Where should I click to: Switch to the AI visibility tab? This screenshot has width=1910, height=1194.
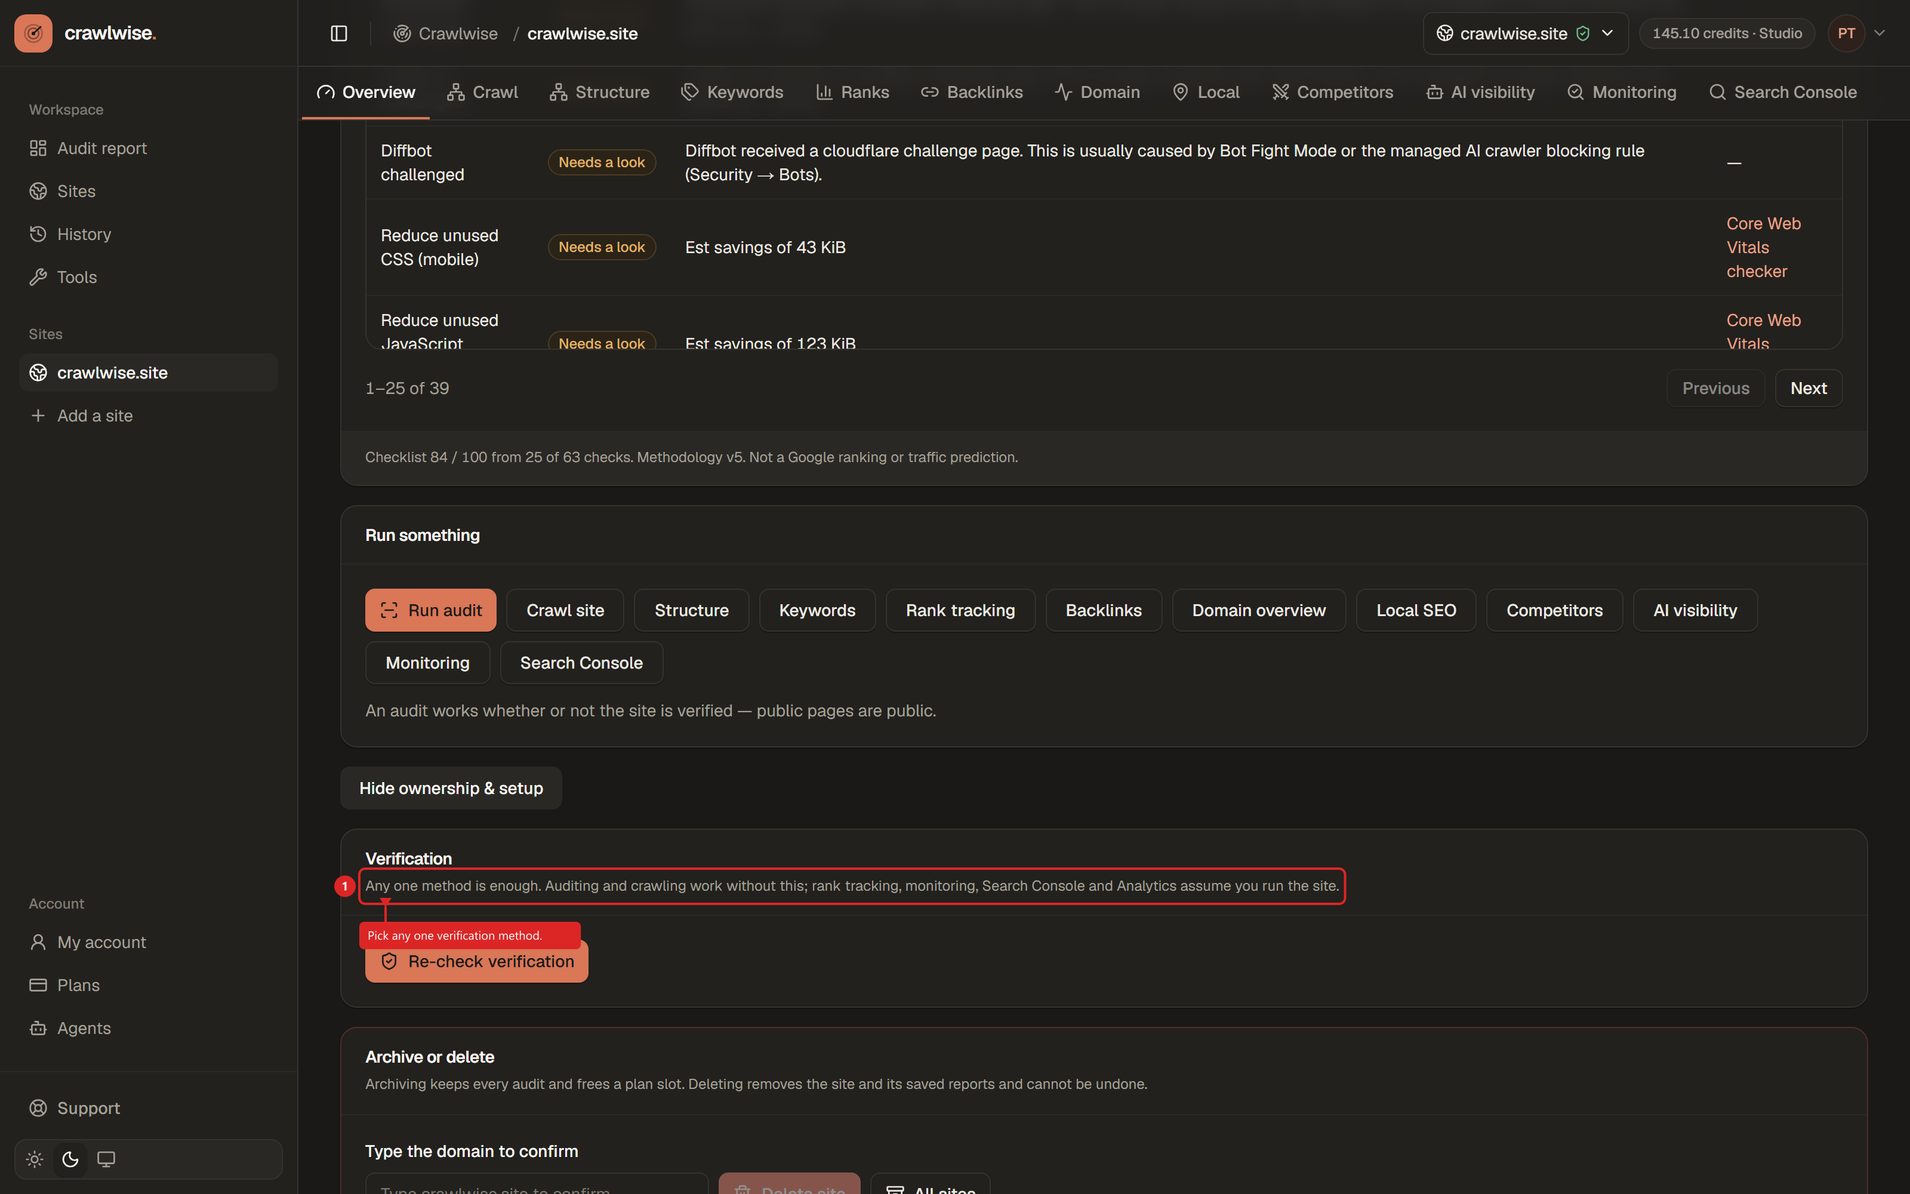[x=1480, y=93]
